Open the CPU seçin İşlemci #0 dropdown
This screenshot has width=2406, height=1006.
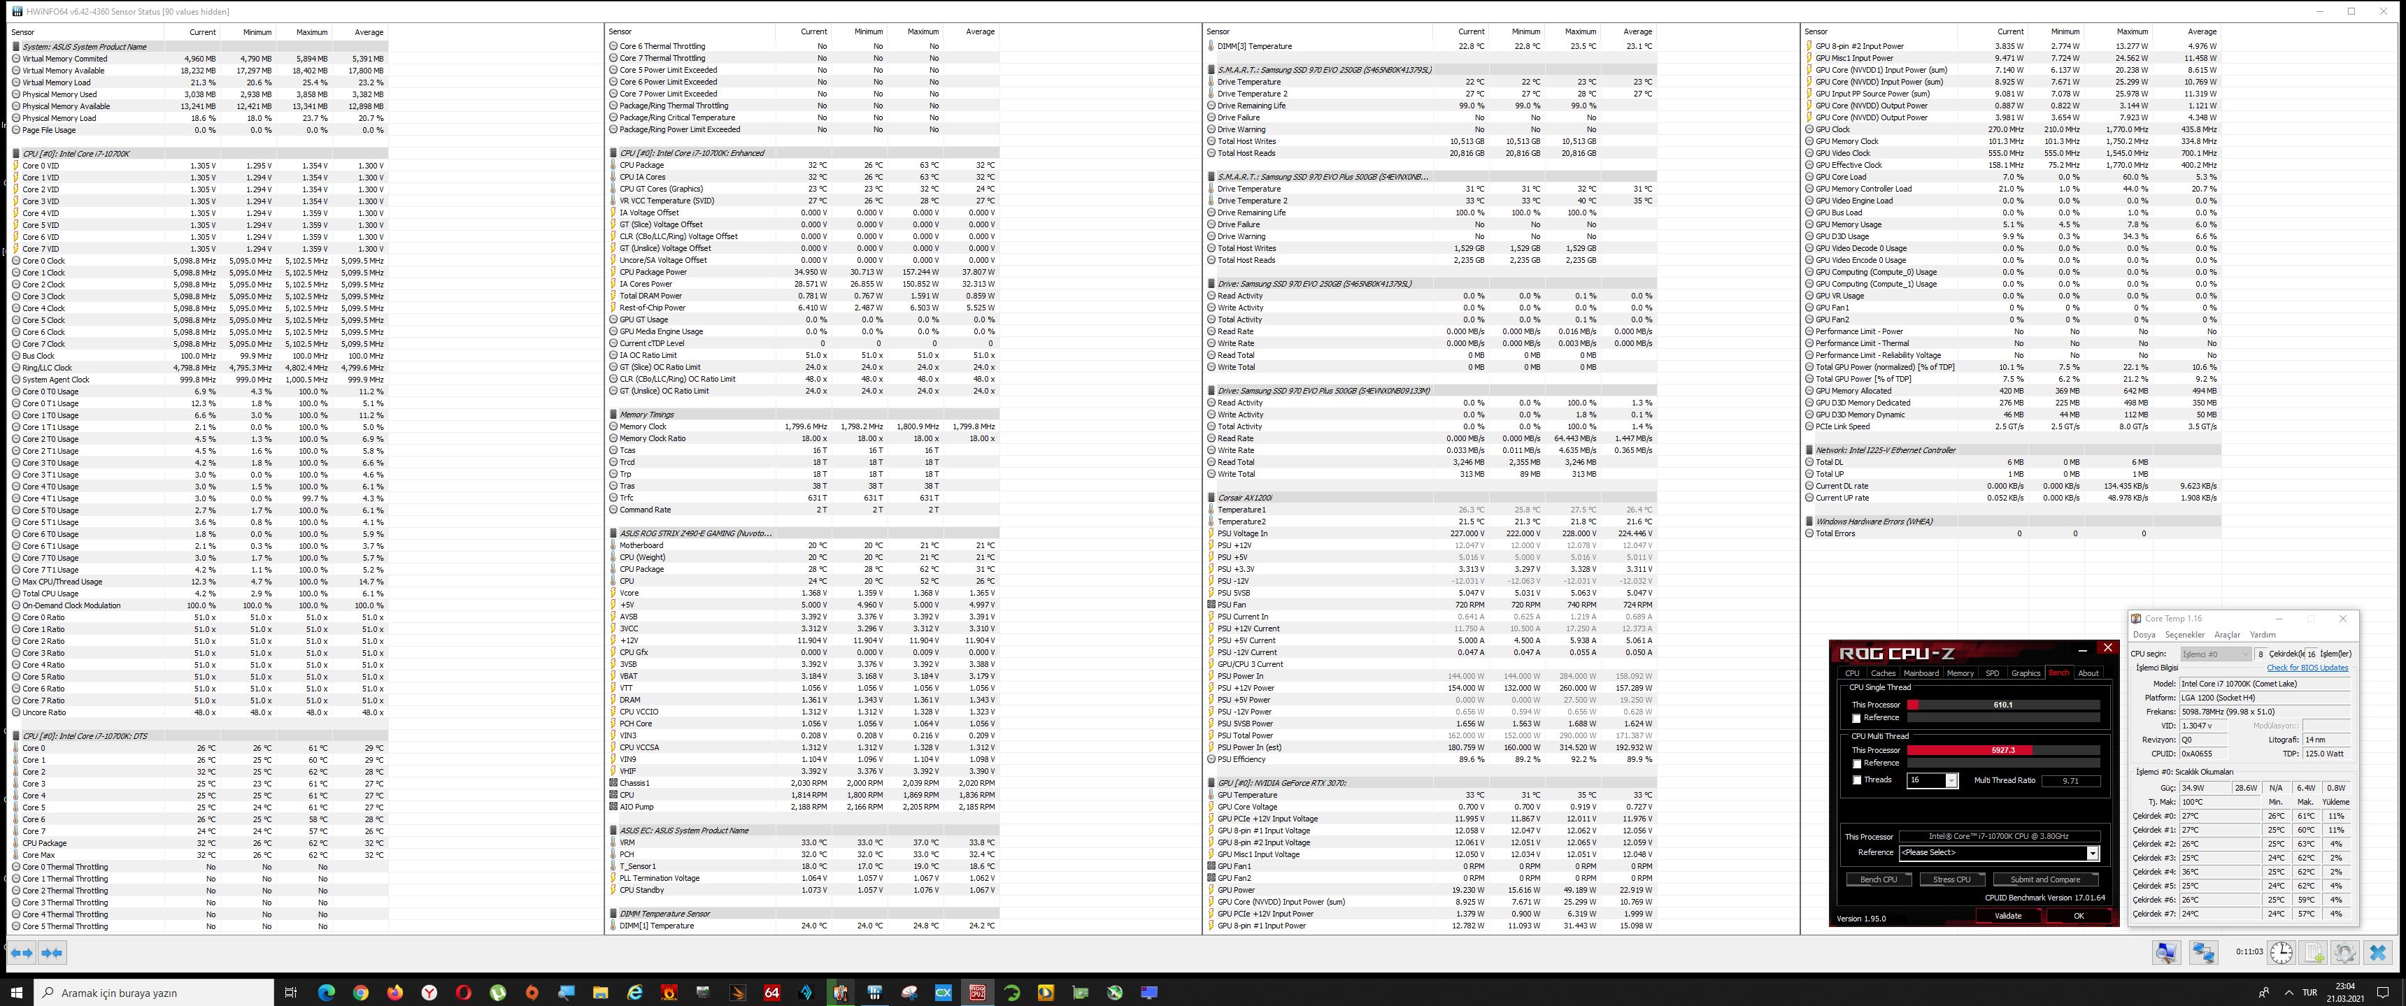coord(2216,654)
